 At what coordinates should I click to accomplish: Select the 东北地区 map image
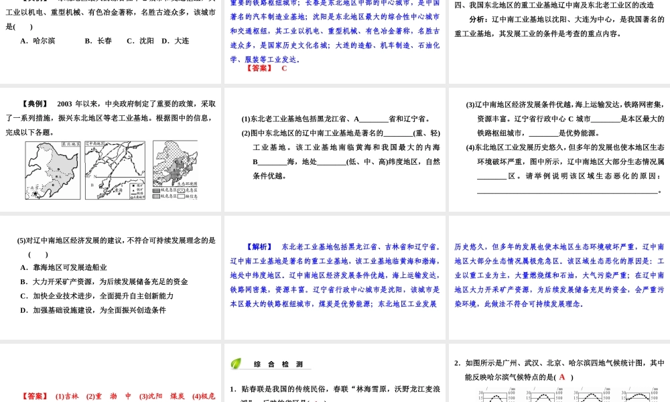pyautogui.click(x=52, y=170)
